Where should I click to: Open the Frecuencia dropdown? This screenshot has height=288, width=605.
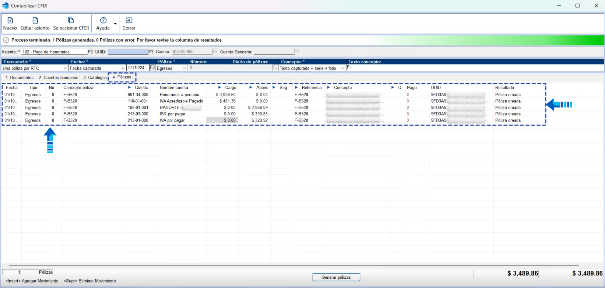(65, 69)
